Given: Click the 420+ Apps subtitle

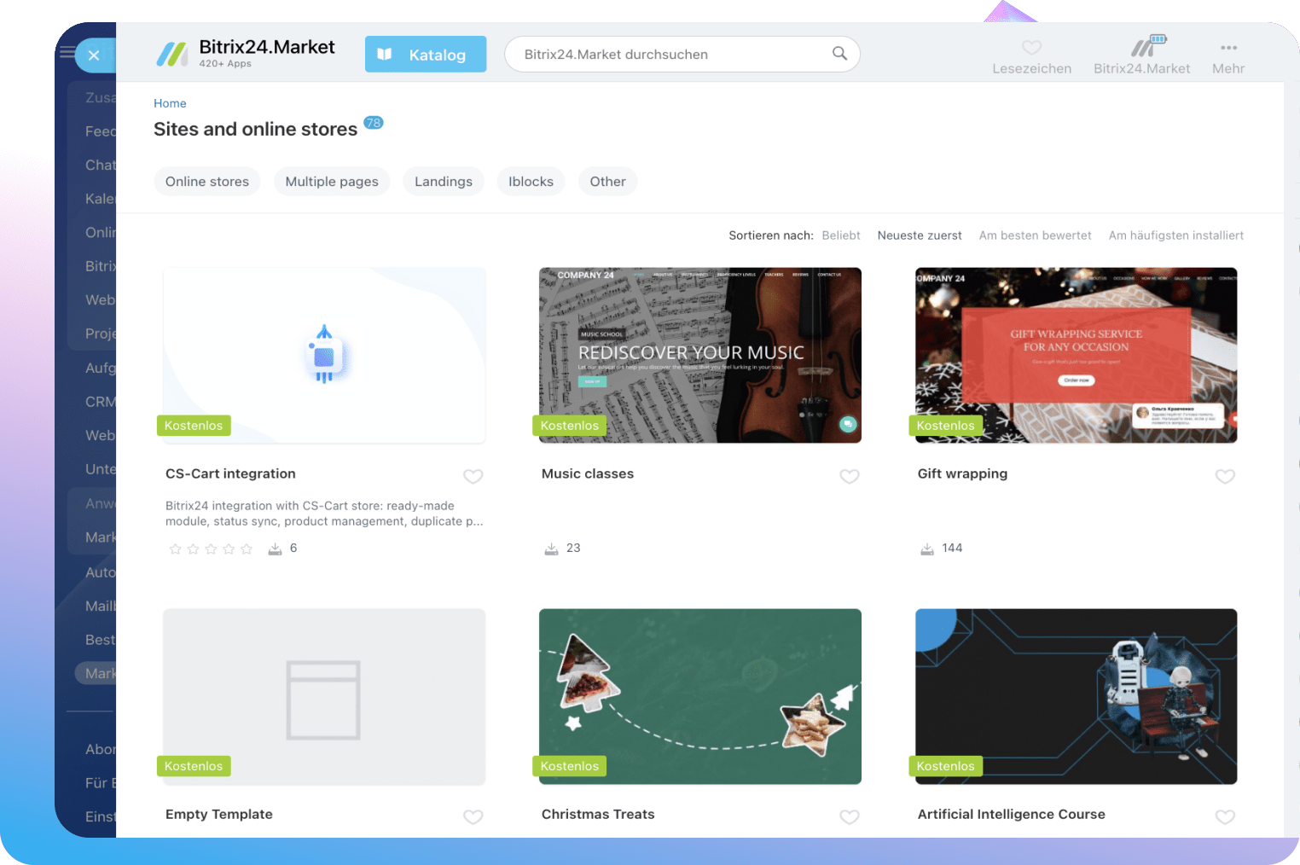Looking at the screenshot, I should [x=225, y=64].
